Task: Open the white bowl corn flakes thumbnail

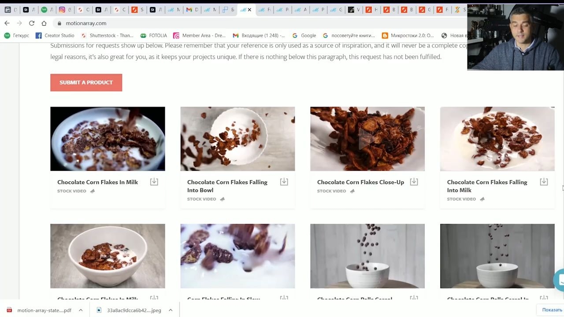Action: [108, 256]
